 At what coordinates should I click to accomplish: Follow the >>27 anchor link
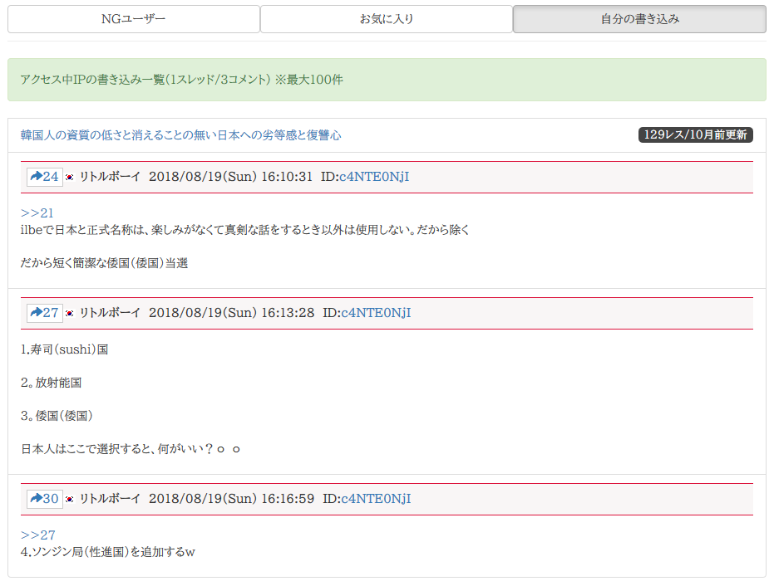37,535
